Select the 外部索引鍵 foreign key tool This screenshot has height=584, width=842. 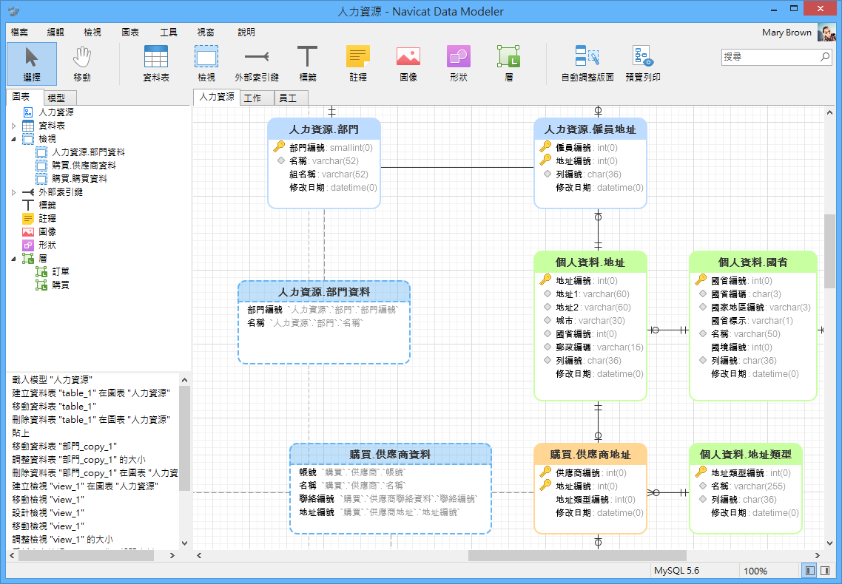(256, 63)
